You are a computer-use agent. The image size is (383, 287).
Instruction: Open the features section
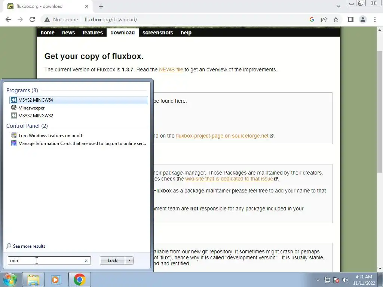pos(93,33)
